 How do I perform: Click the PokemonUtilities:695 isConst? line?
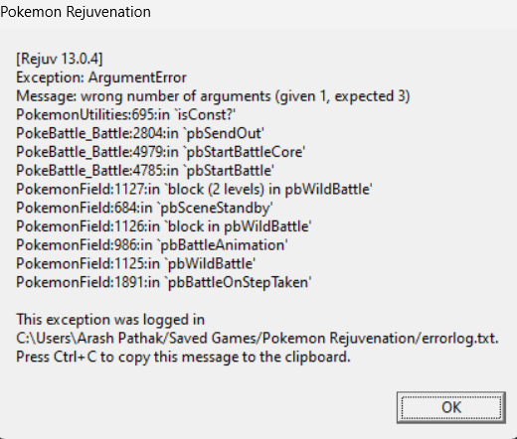126,115
